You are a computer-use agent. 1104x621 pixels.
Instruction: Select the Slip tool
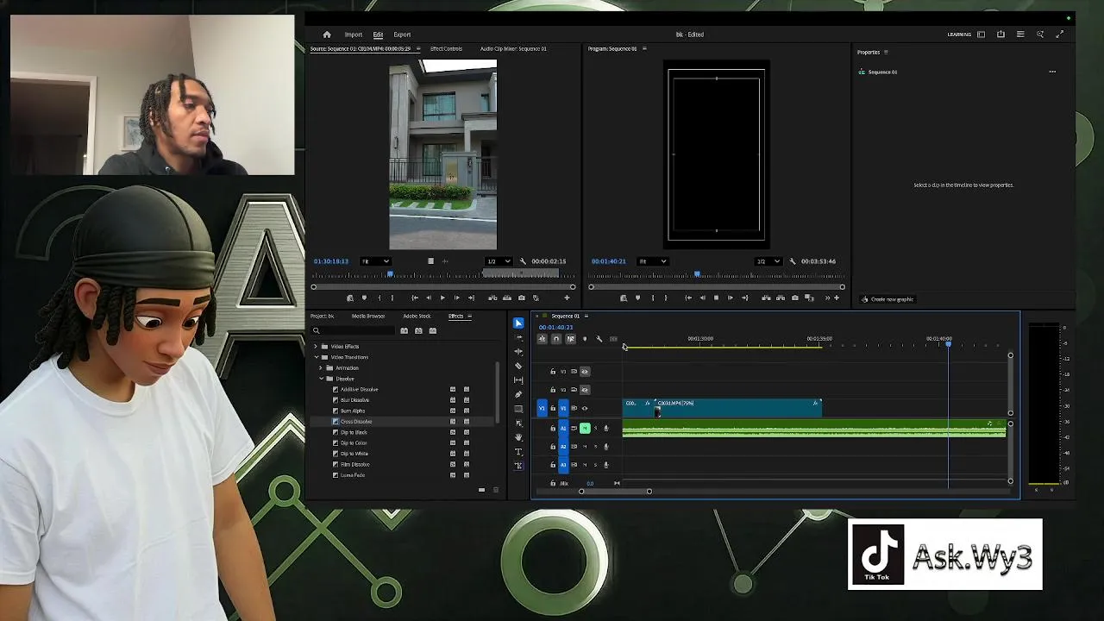tap(518, 380)
